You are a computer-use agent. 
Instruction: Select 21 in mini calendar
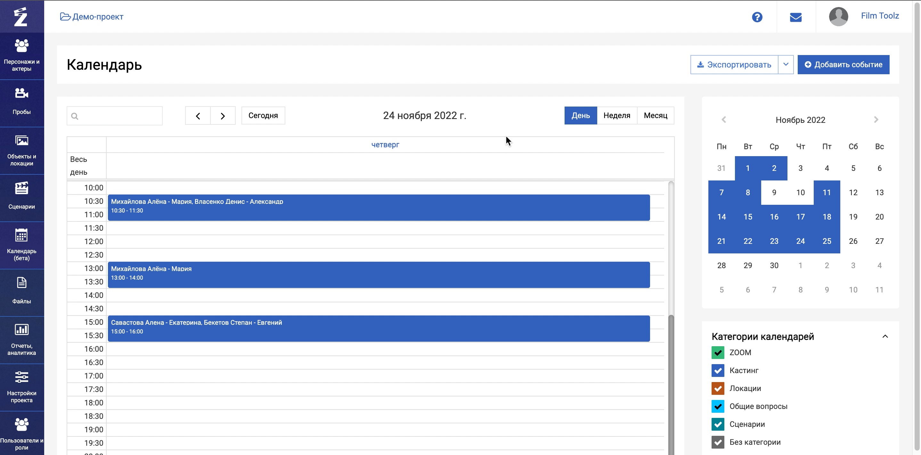pos(721,241)
